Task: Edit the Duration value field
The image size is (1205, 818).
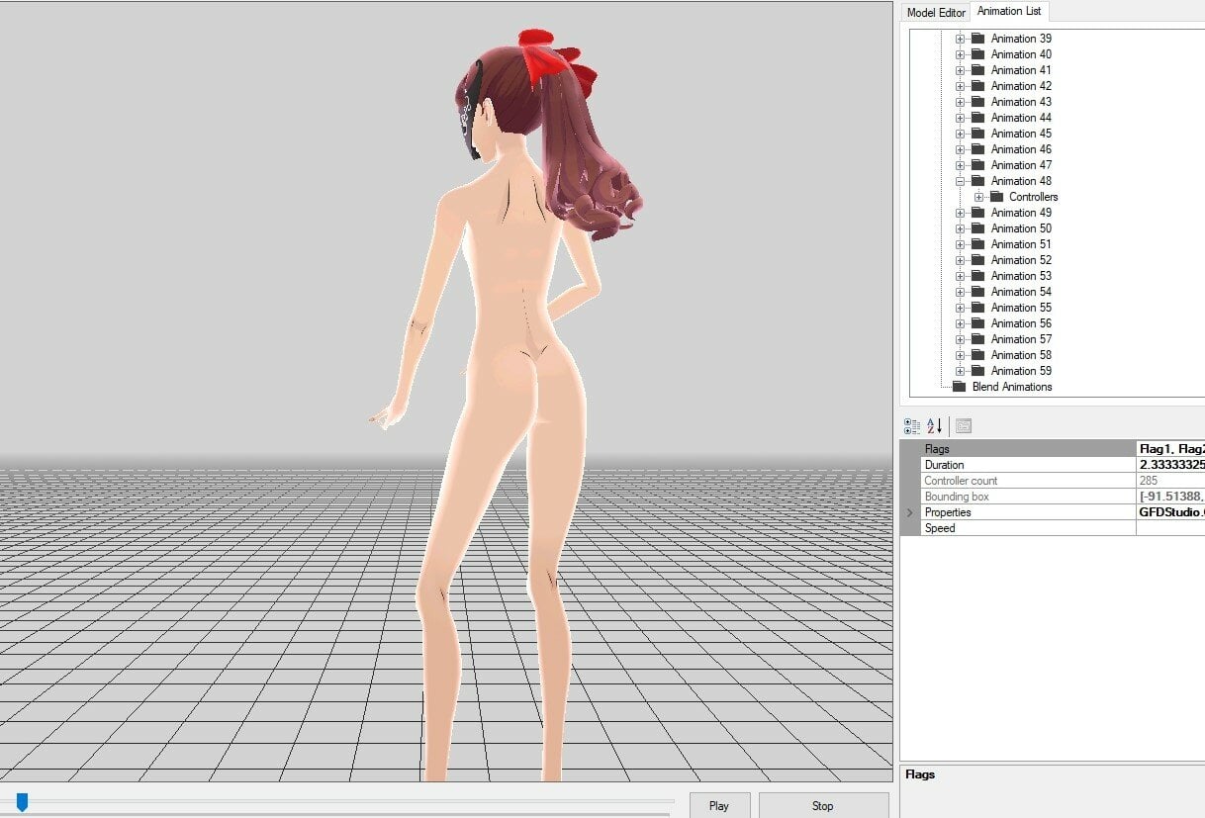Action: pyautogui.click(x=1170, y=465)
